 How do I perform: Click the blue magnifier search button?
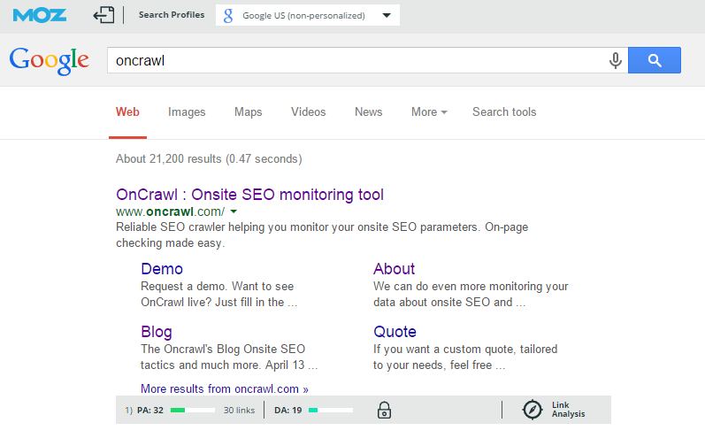654,60
